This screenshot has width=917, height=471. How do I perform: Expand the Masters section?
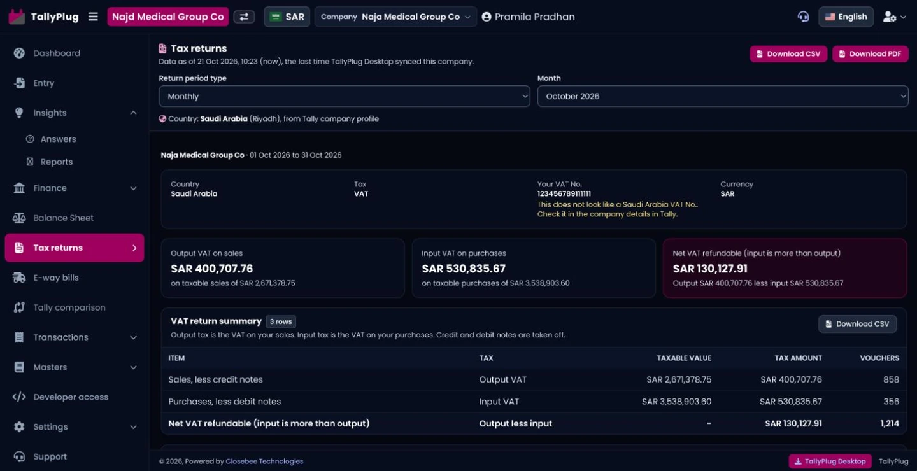(x=134, y=367)
